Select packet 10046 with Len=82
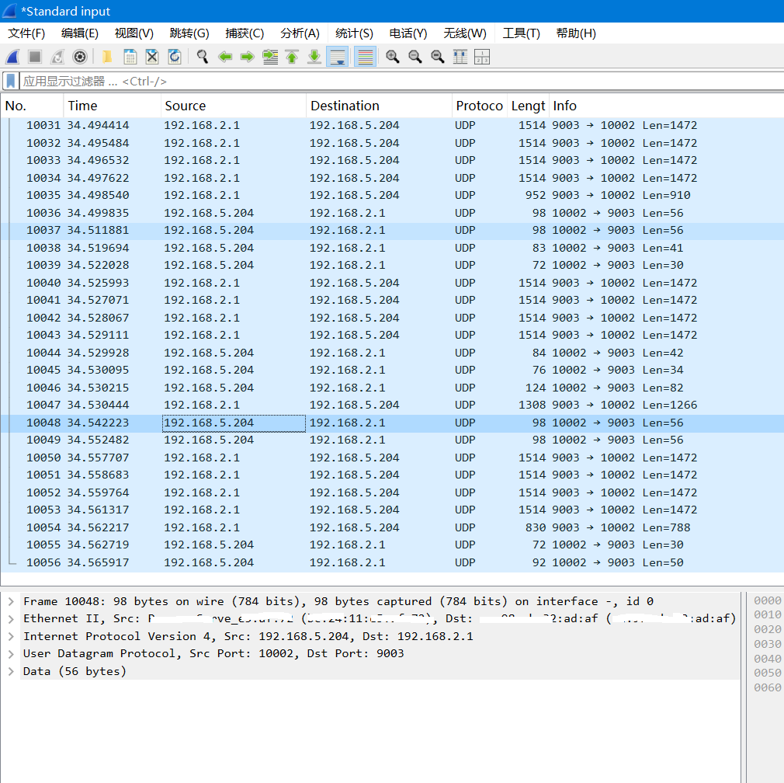Viewport: 784px width, 783px height. 392,388
